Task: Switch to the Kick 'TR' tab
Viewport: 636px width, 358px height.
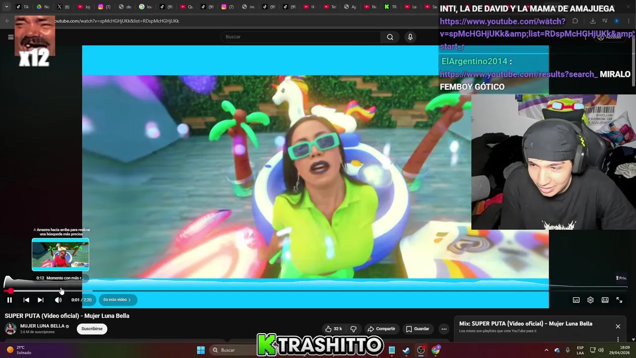Action: point(391,7)
